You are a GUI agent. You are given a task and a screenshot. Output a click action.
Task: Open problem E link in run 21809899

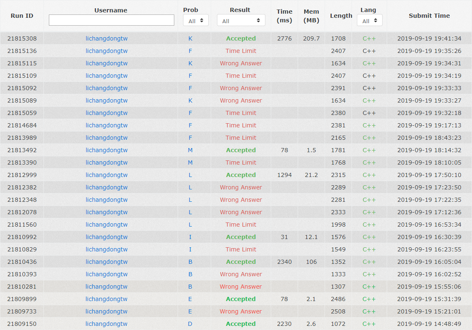[190, 299]
